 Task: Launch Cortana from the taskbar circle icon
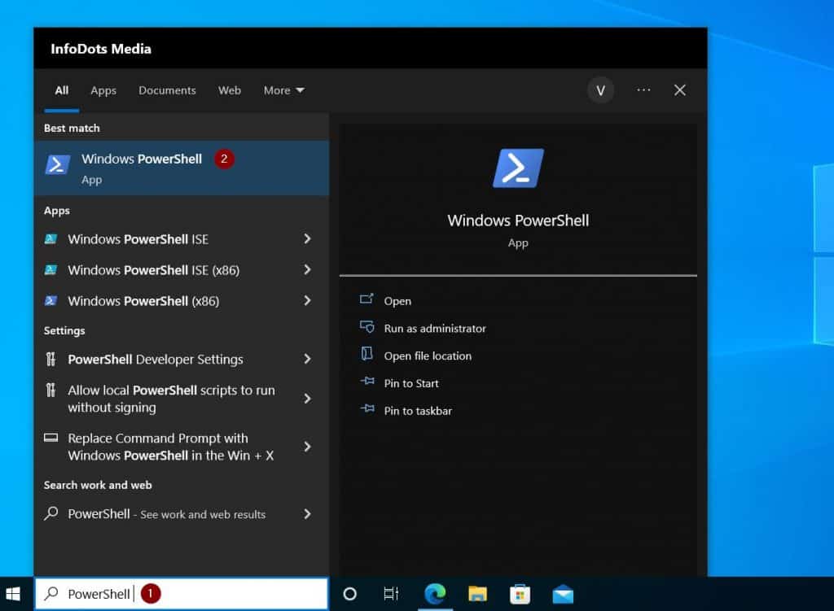[349, 594]
